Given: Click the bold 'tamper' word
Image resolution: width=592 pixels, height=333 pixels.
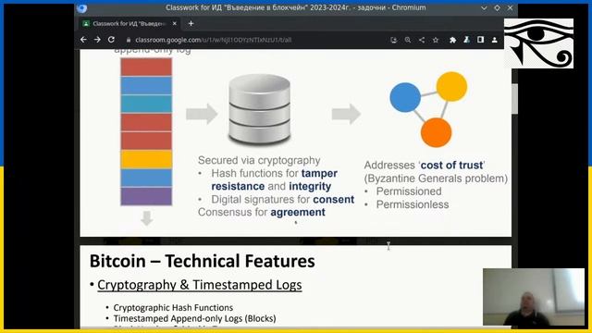Looking at the screenshot, I should click(319, 174).
